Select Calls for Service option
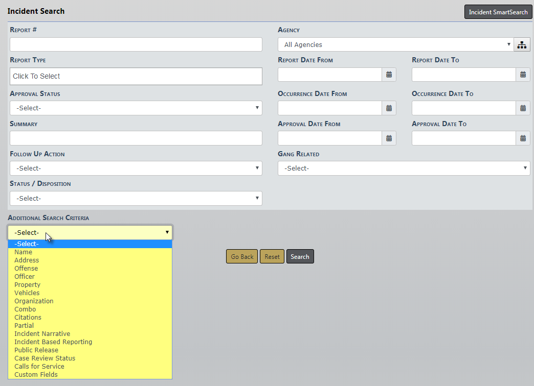 39,367
